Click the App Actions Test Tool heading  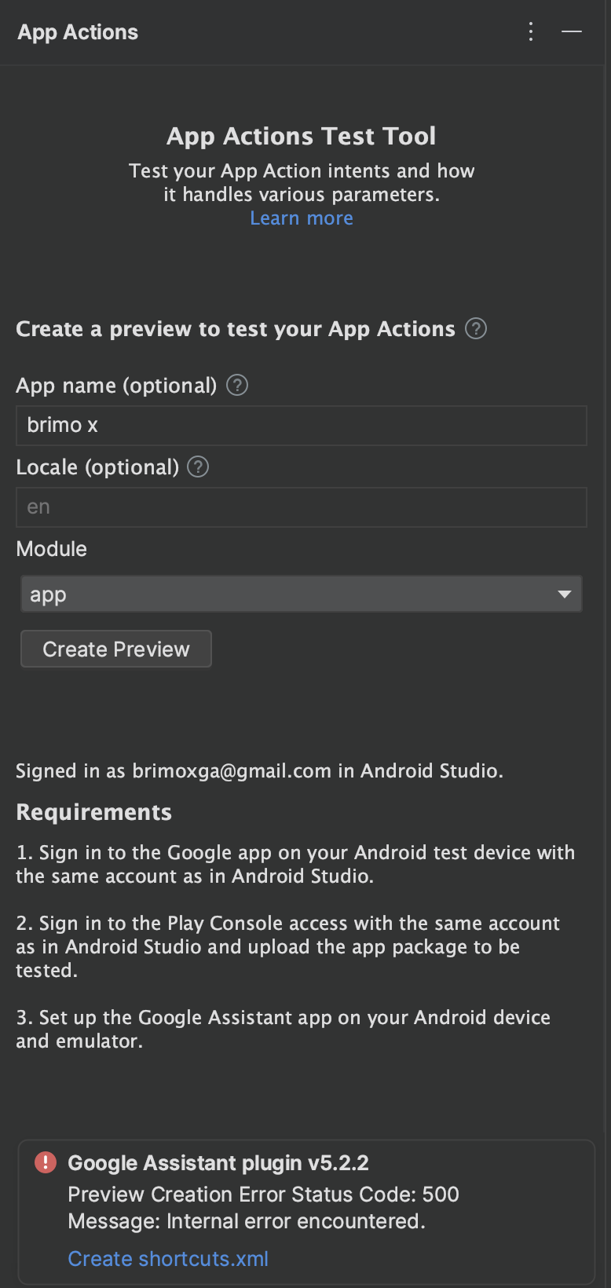coord(301,136)
